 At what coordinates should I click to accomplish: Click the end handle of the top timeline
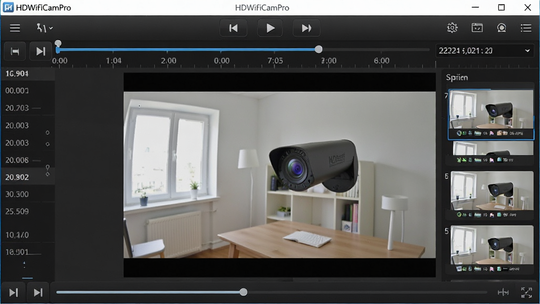(x=319, y=49)
